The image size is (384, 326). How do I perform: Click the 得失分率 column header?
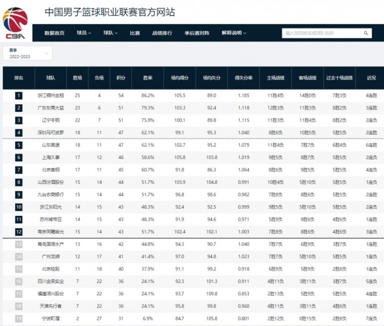pyautogui.click(x=243, y=78)
